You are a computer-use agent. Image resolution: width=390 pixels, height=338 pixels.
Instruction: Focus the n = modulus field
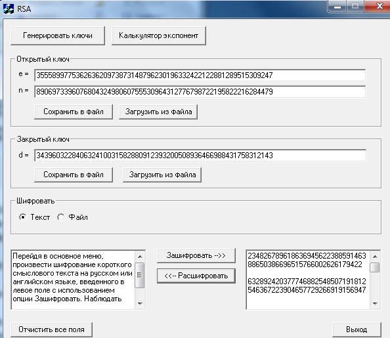pos(200,91)
